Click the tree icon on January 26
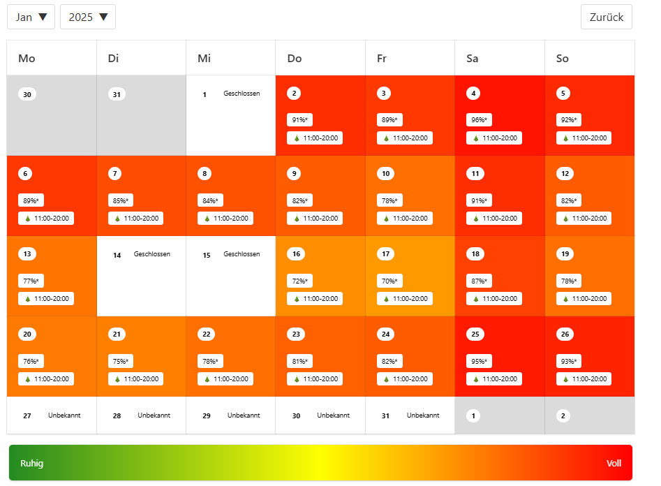Screen dimensions: 661x486 (x=566, y=379)
